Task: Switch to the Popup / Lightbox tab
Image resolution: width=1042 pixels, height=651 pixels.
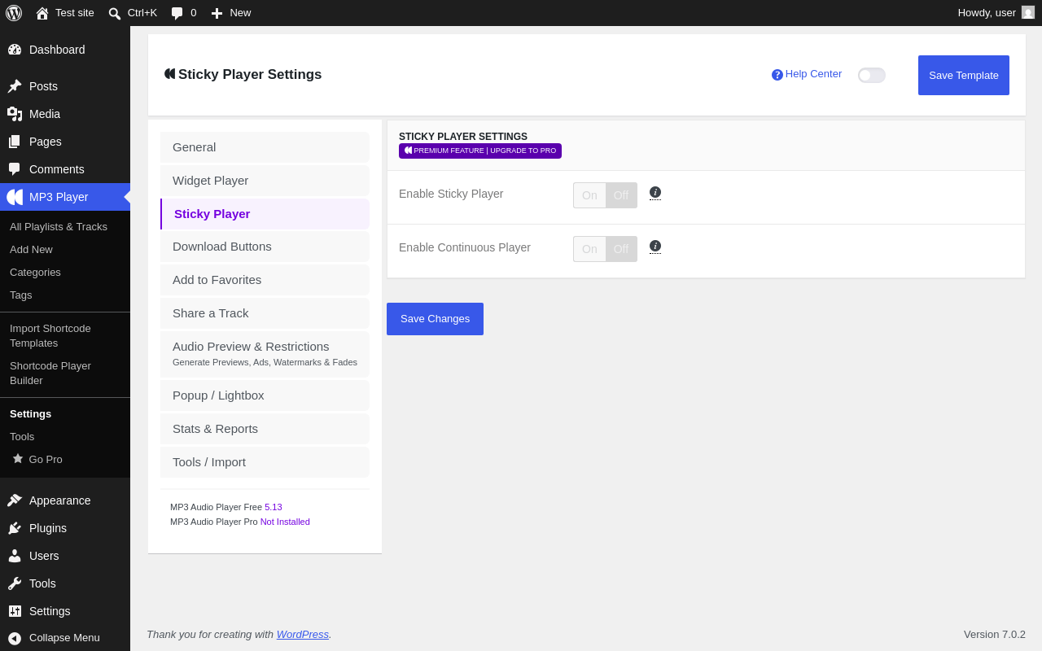Action: pyautogui.click(x=265, y=395)
